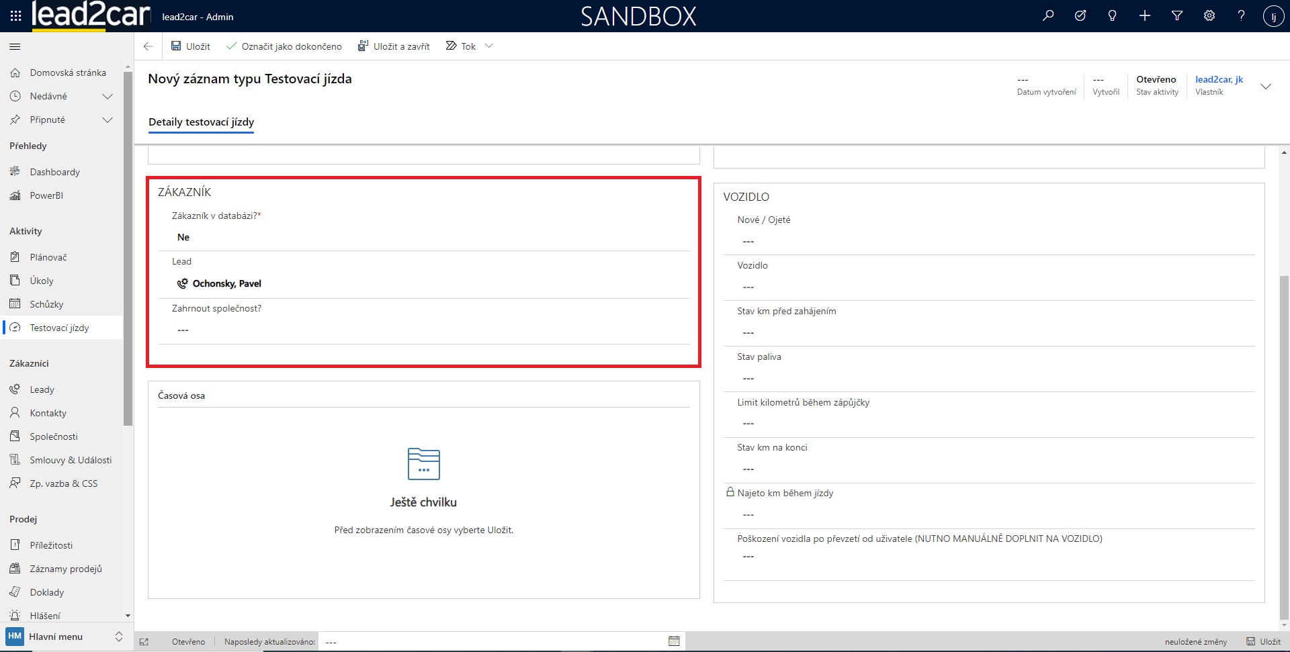Switch to 'Detaily testovací jízdy' tab
Image resolution: width=1290 pixels, height=652 pixels.
pos(201,122)
